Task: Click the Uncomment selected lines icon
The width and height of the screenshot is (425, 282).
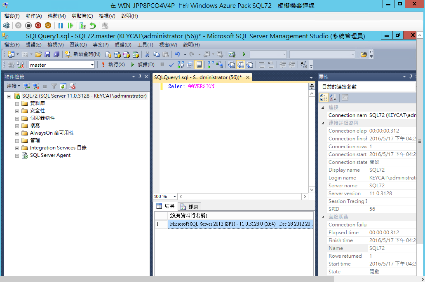Action: pos(270,65)
